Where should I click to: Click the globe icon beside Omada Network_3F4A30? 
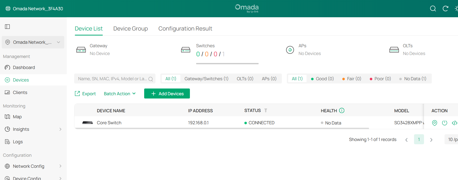(x=8, y=8)
